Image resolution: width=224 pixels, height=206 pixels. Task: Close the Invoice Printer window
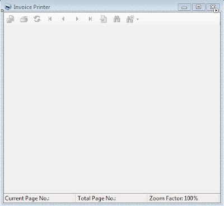pyautogui.click(x=213, y=7)
